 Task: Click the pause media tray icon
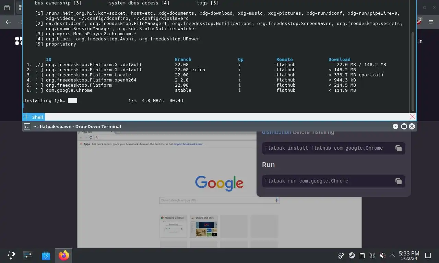(x=372, y=255)
